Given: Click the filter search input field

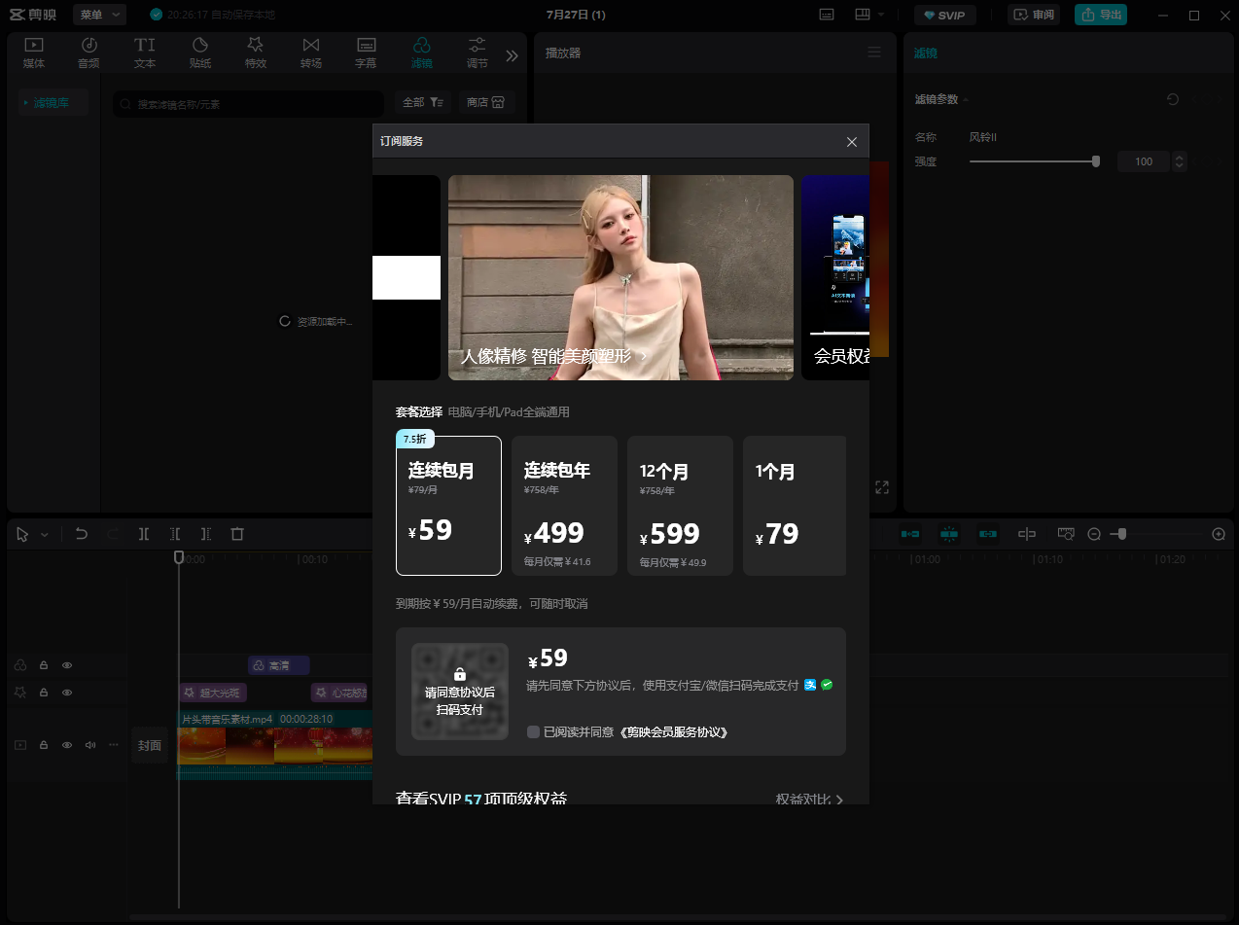Looking at the screenshot, I should [x=248, y=103].
